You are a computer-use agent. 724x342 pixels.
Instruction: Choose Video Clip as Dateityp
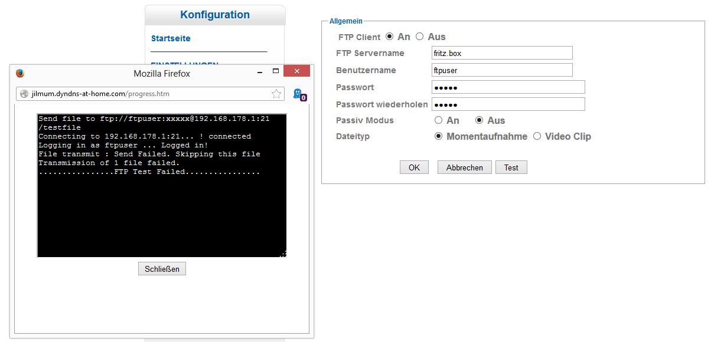pyautogui.click(x=537, y=136)
